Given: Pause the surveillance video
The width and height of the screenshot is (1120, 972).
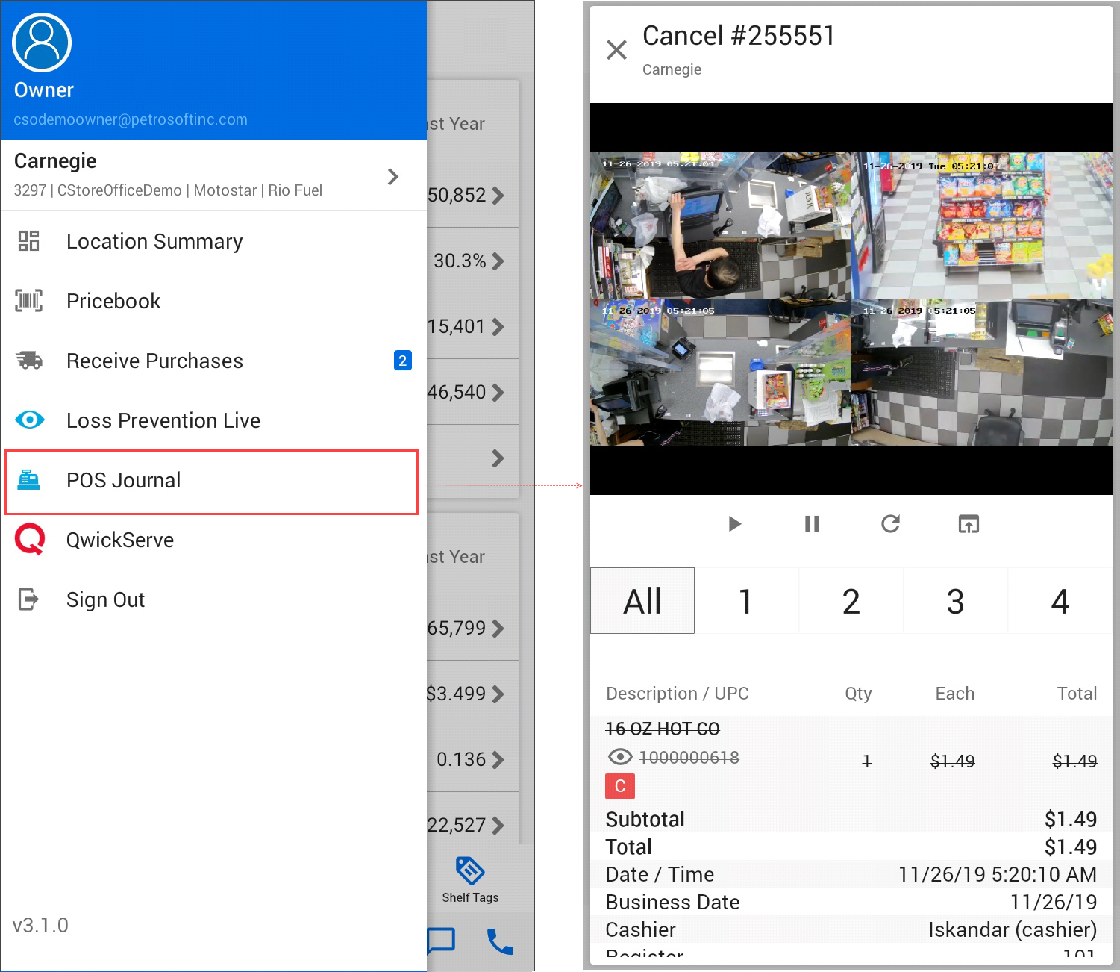Looking at the screenshot, I should (x=812, y=524).
